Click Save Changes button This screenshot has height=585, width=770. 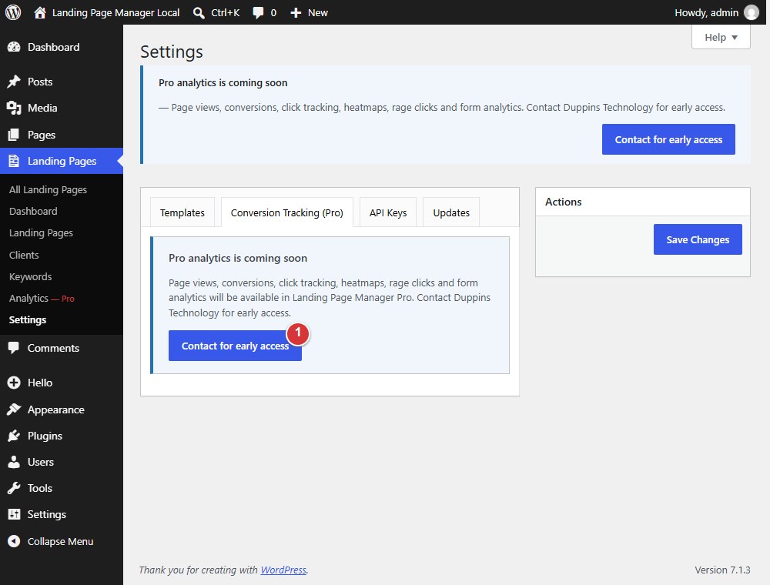point(698,239)
